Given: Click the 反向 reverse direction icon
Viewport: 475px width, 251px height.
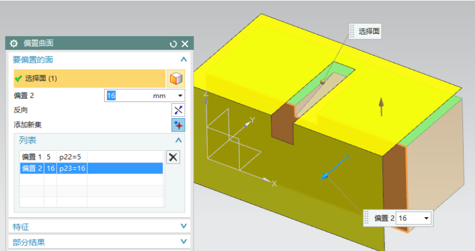Looking at the screenshot, I should point(178,110).
